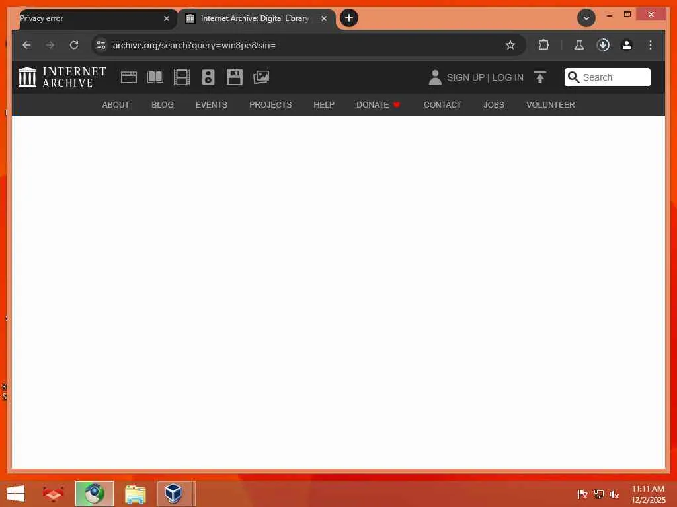Screen dimensions: 677x507
Task: Open File Explorer from the taskbar
Action: [x=136, y=494]
